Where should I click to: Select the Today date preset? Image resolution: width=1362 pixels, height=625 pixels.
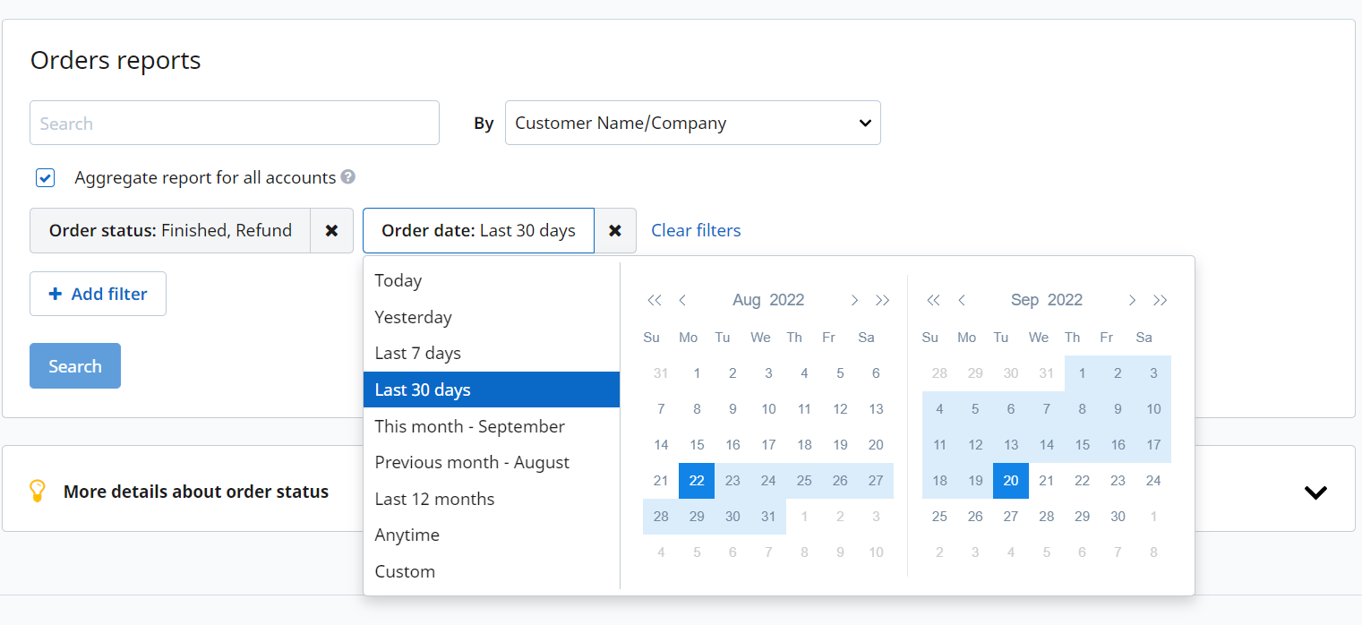pos(398,280)
